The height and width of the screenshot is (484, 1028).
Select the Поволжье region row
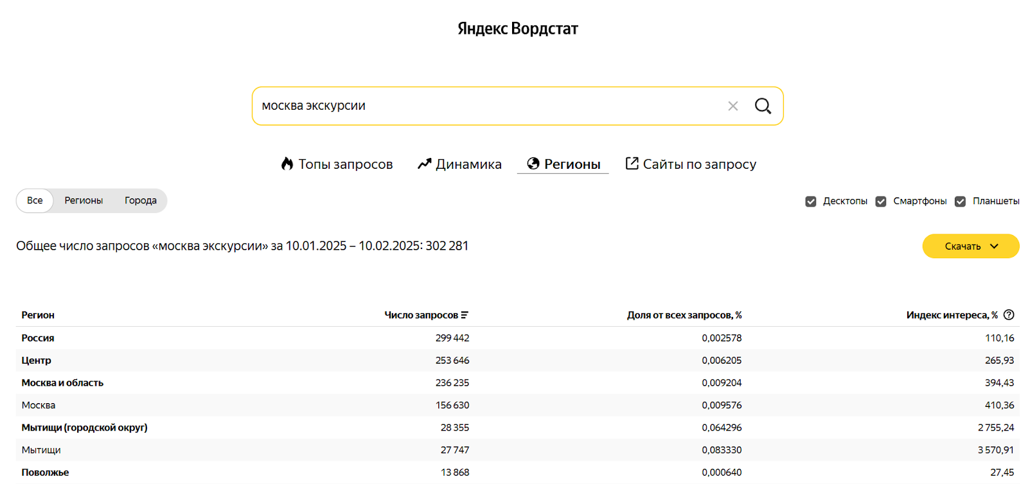pyautogui.click(x=517, y=472)
